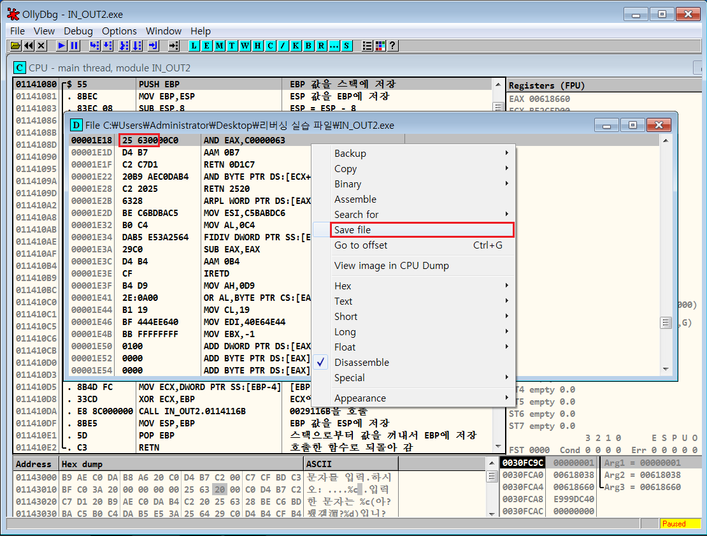The width and height of the screenshot is (707, 536).
Task: Click the EAX 00618660 register value
Action: tap(549, 99)
